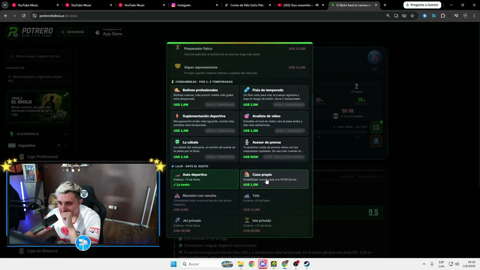
Task: Open the suitcase button below the cart
Action: (x=376, y=141)
